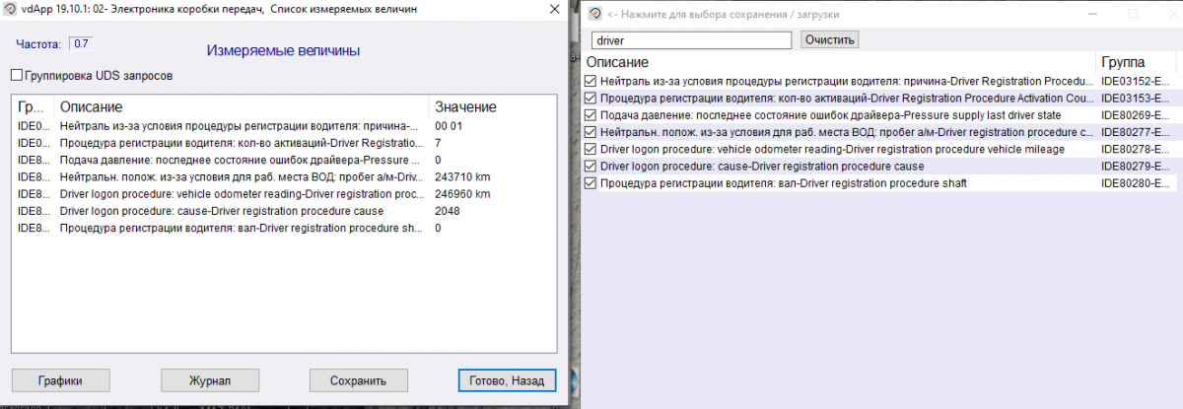Screen dimensions: 1183x409
Task: Enable the Группировка UDS запросов checkbox
Action: (x=16, y=75)
